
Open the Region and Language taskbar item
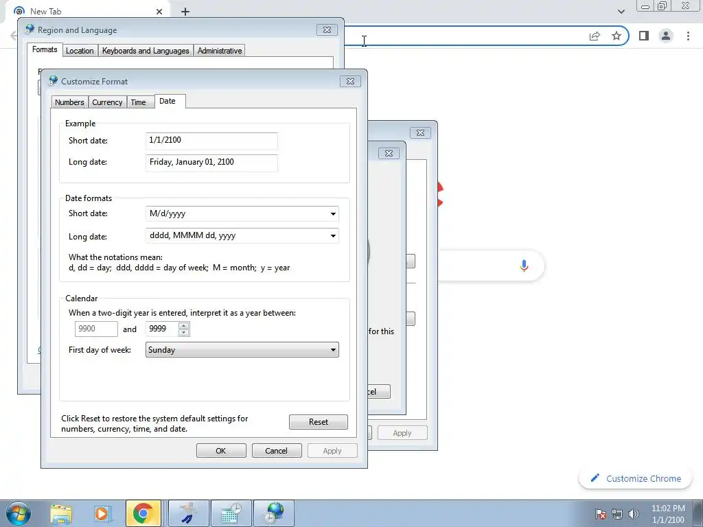click(x=274, y=513)
